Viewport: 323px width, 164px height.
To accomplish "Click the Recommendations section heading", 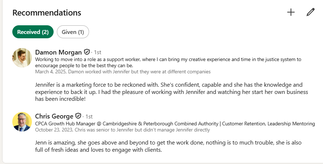I will pos(47,13).
